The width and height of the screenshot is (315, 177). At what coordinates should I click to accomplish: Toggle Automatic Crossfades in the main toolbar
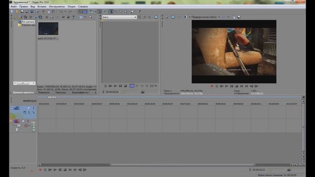click(85, 12)
